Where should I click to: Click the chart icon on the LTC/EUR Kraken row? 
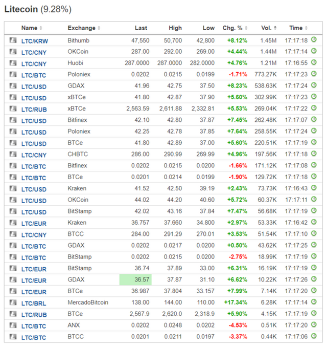click(x=13, y=223)
